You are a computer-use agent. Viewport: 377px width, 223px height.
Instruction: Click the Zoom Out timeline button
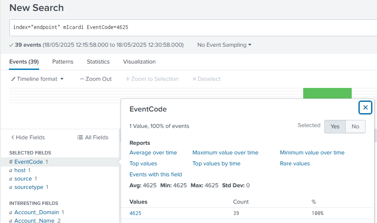coord(96,79)
